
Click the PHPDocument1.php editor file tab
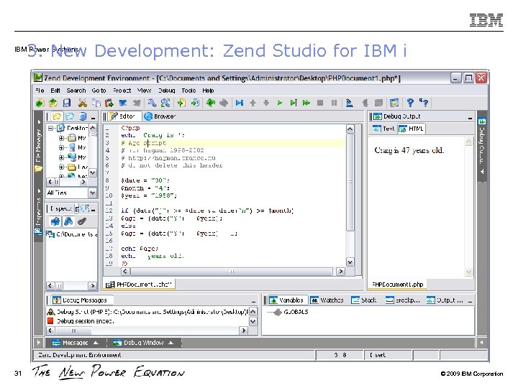click(140, 284)
